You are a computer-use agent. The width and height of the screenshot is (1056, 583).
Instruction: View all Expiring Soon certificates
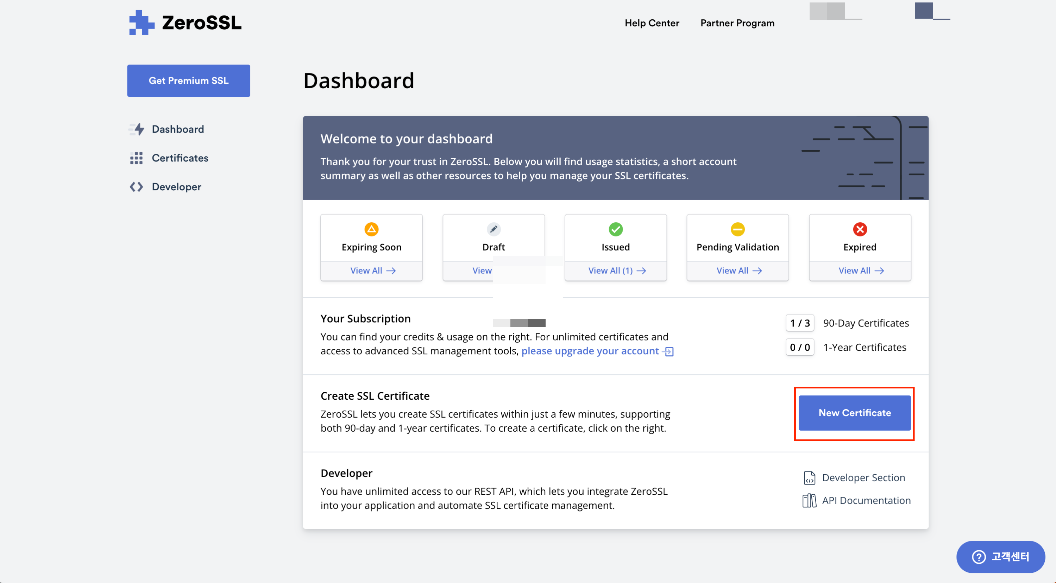tap(372, 271)
